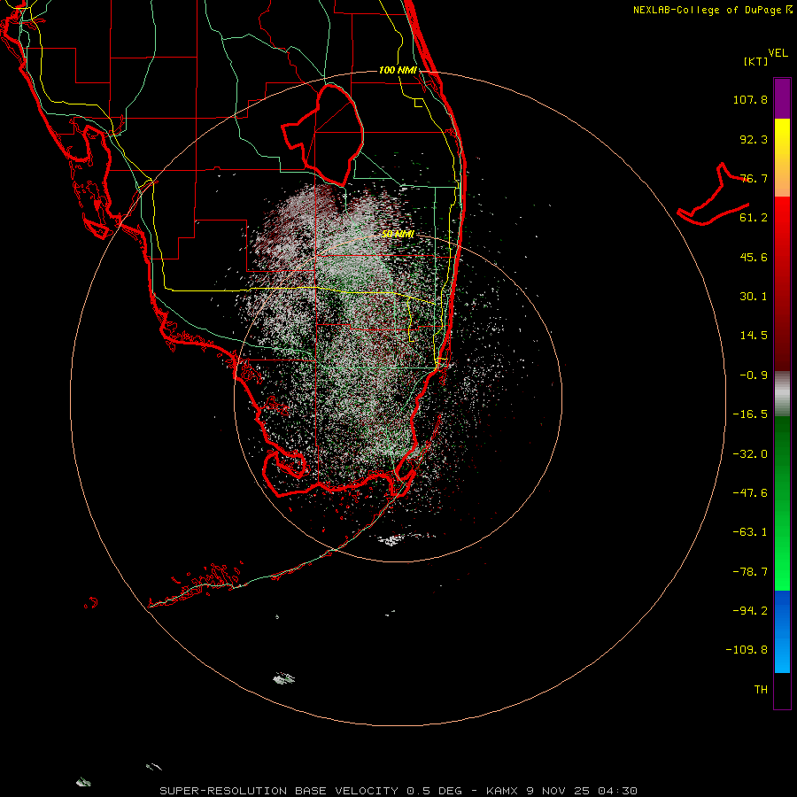Click the 92.3 velocity scale value
Screen dimensions: 797x797
click(754, 139)
